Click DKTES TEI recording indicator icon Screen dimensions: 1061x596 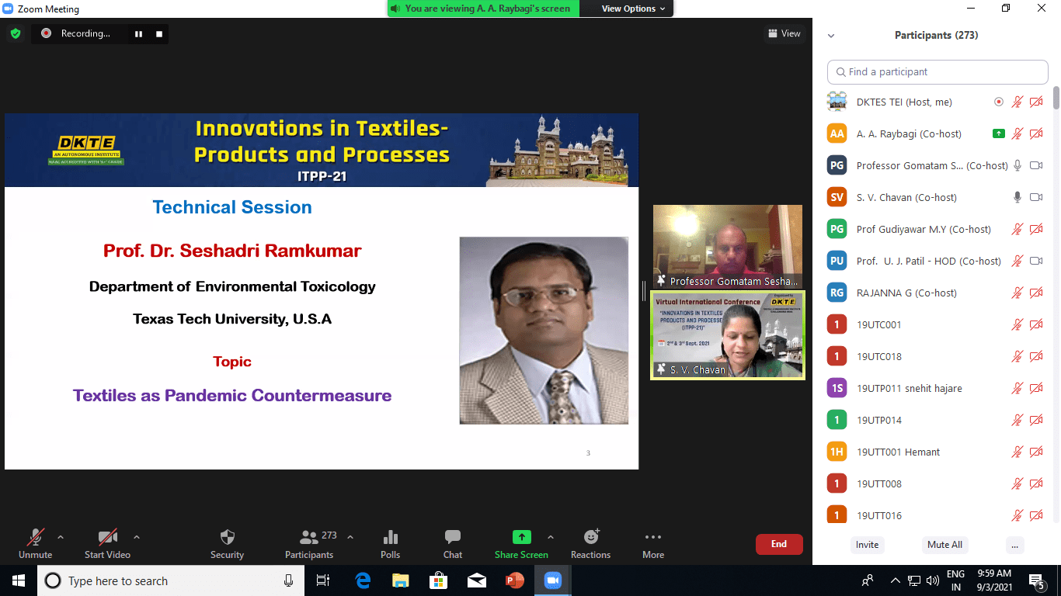[999, 102]
